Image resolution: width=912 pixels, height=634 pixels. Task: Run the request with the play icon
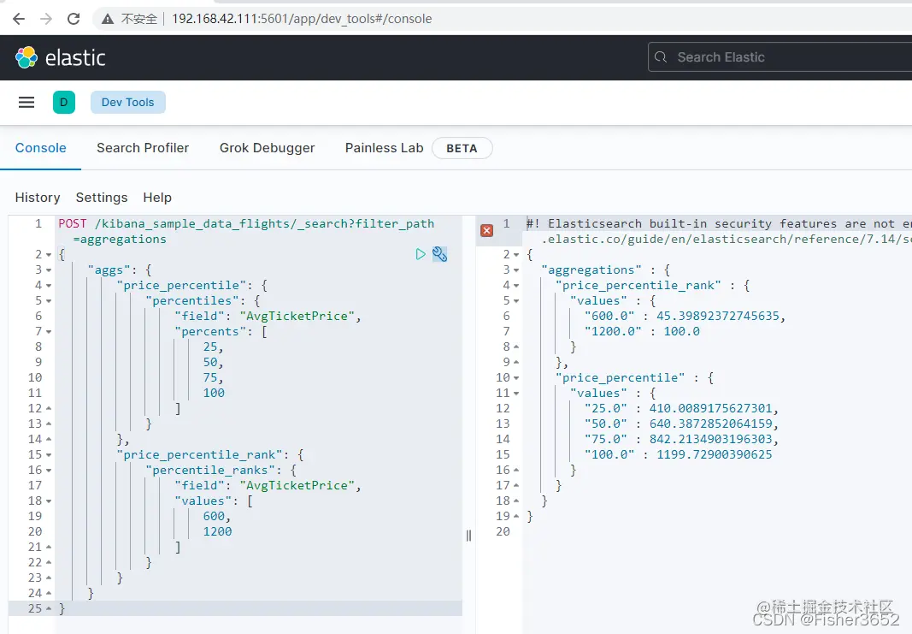(x=421, y=254)
